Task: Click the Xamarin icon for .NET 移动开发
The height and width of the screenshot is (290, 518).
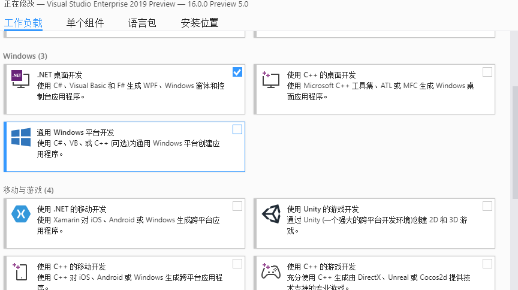Action: pos(21,214)
